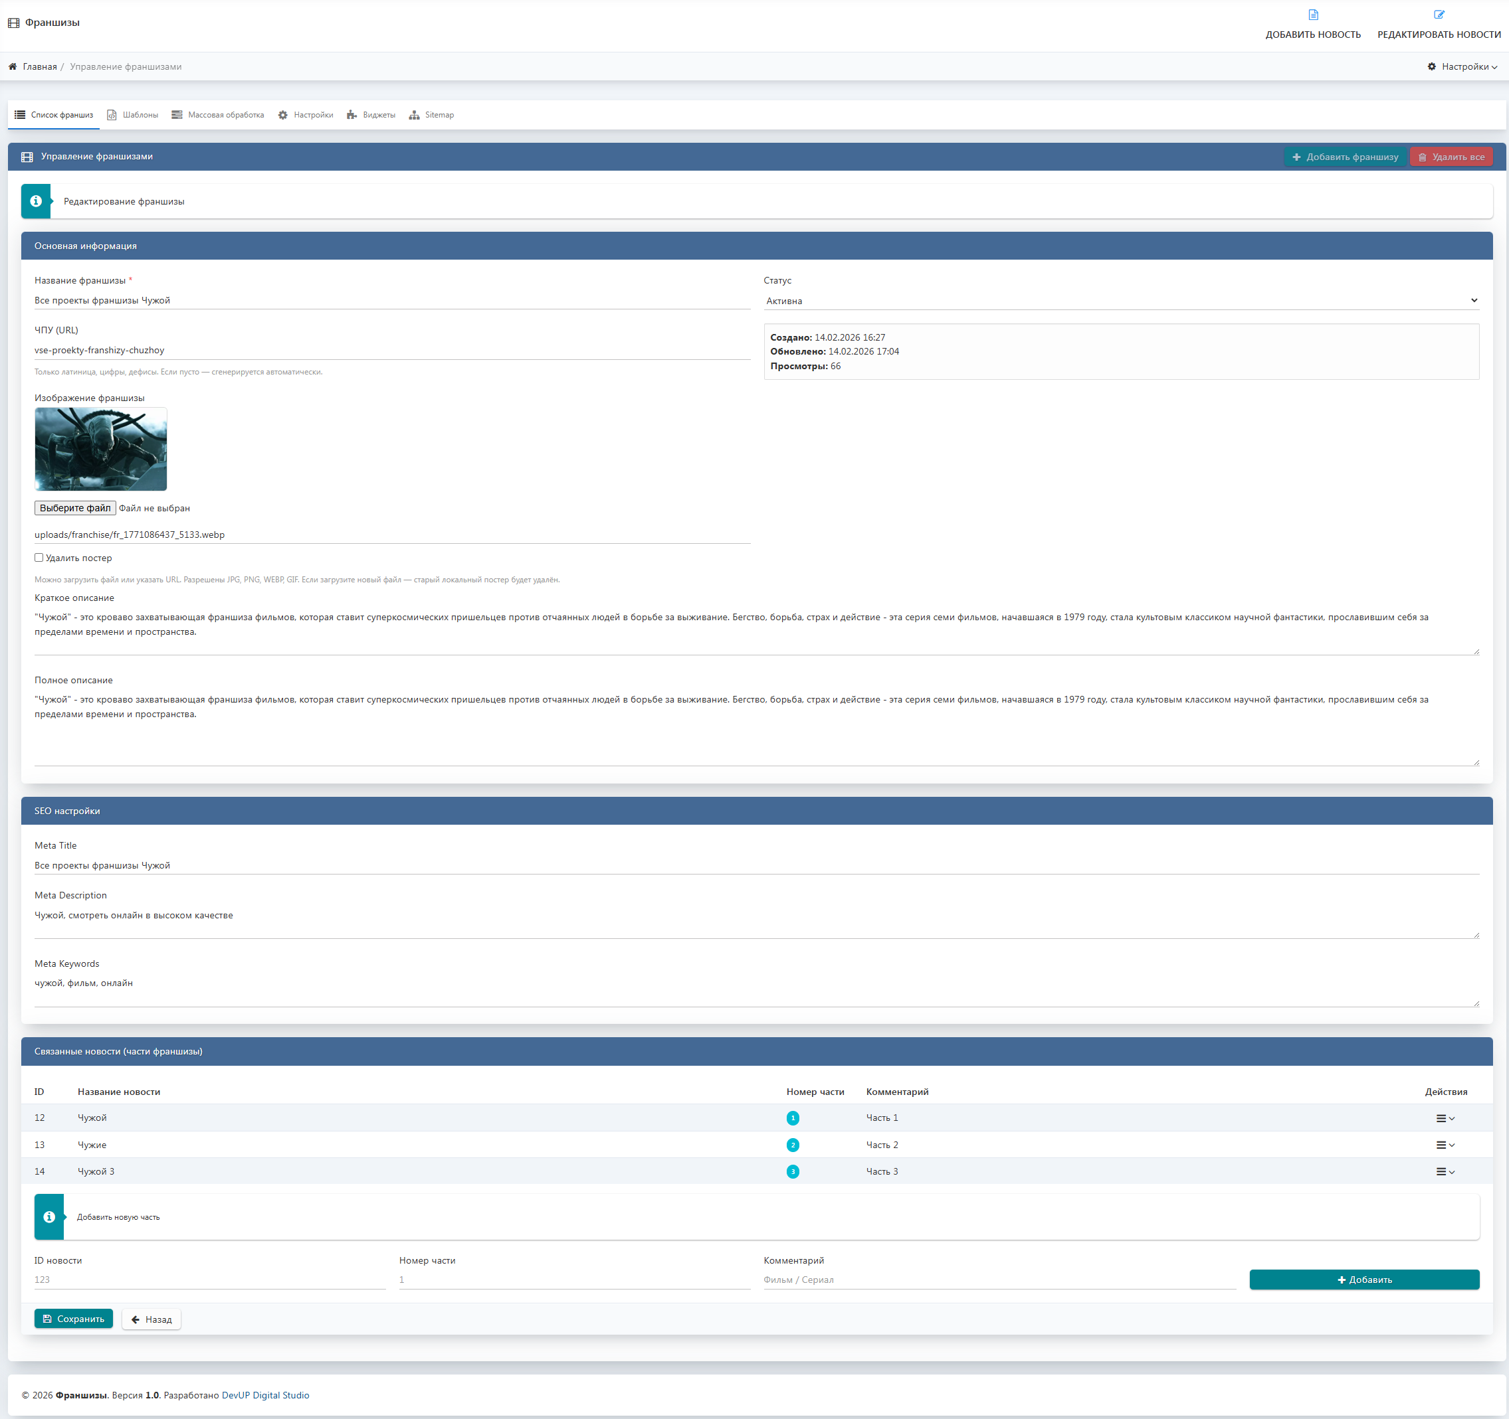The width and height of the screenshot is (1509, 1419).
Task: Expand the Настройки dropdown at top right
Action: click(1462, 67)
